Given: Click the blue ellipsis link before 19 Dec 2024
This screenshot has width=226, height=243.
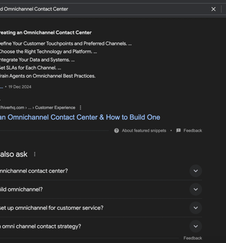Looking at the screenshot, I should pyautogui.click(x=1, y=87).
